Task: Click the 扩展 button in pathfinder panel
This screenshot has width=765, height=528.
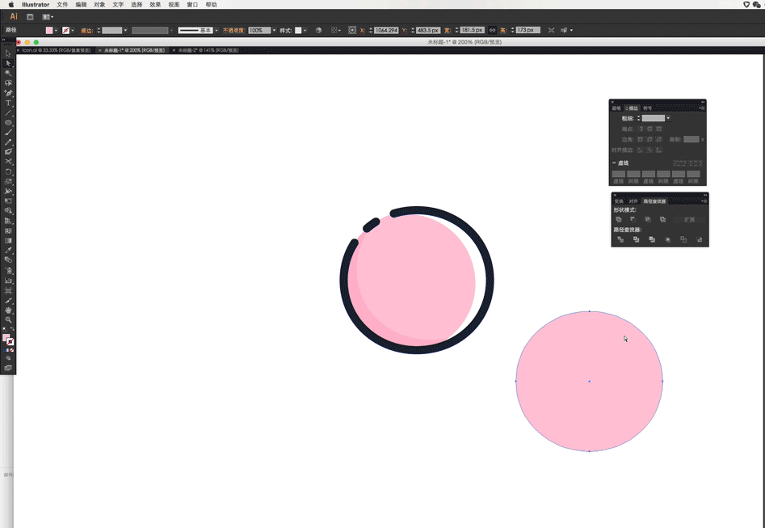Action: tap(689, 220)
